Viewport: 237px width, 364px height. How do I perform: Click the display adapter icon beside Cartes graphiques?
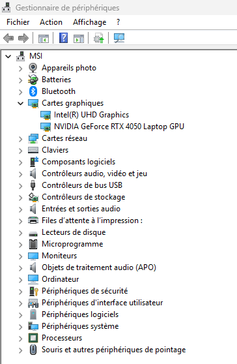[x=33, y=103]
